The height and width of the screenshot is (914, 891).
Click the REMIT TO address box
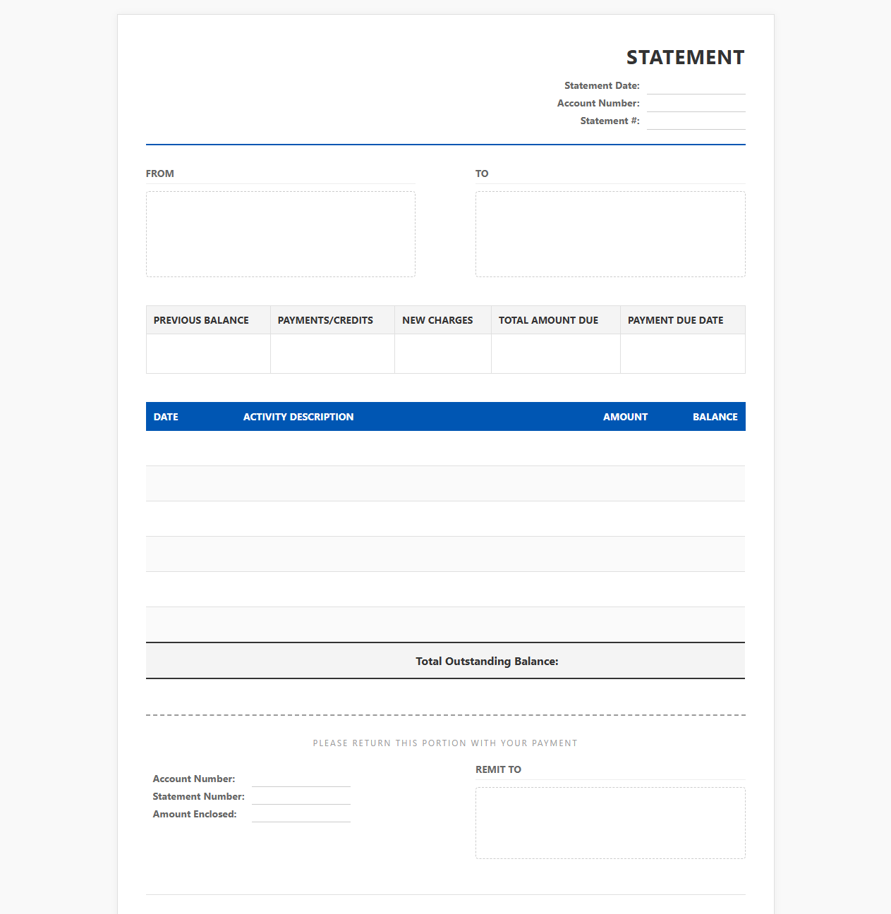[x=610, y=823]
